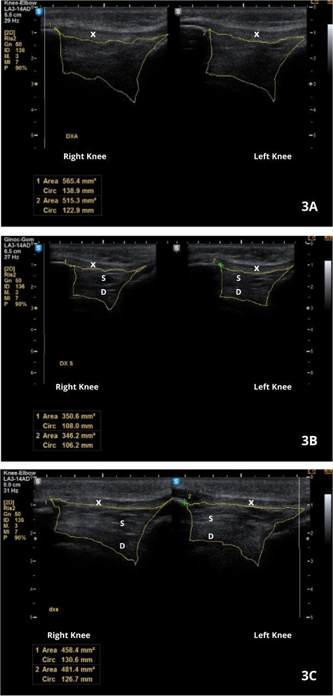The image size is (333, 696).
Task: Click the grey S side icon in panel 3B
Action: [x=177, y=248]
